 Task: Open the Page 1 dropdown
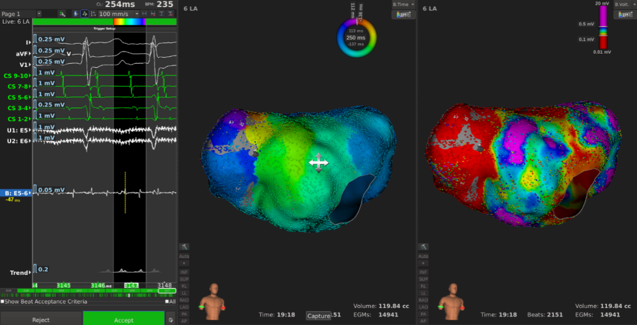(39, 13)
